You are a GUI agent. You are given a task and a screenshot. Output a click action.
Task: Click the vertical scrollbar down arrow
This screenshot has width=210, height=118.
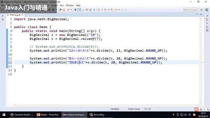coord(200,103)
